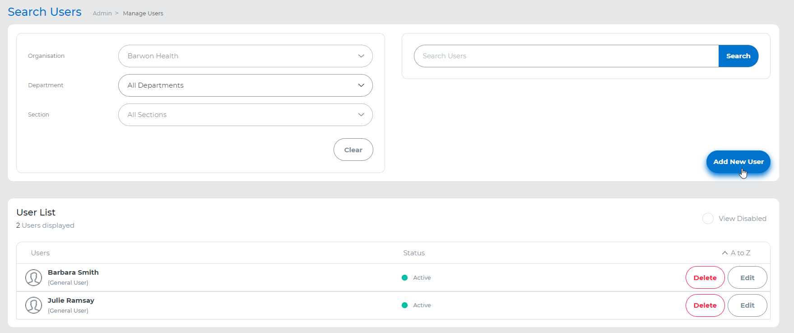Viewport: 794px width, 333px height.
Task: Click the green Active dot for Barbara Smith
Action: 405,278
